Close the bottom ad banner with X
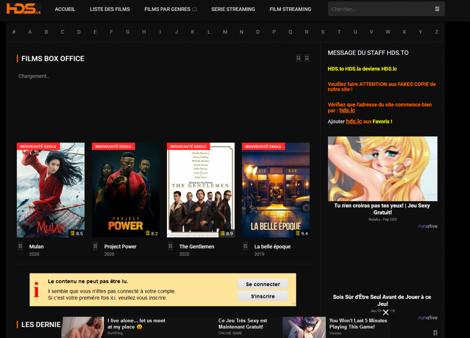Screen dimensions: 470x338 (x=386, y=313)
